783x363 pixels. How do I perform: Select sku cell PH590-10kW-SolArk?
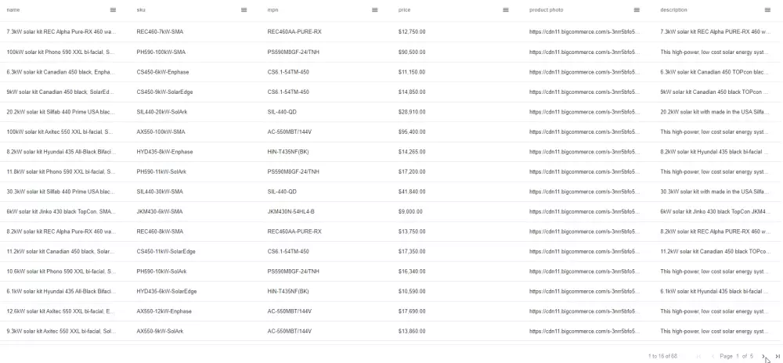(162, 271)
